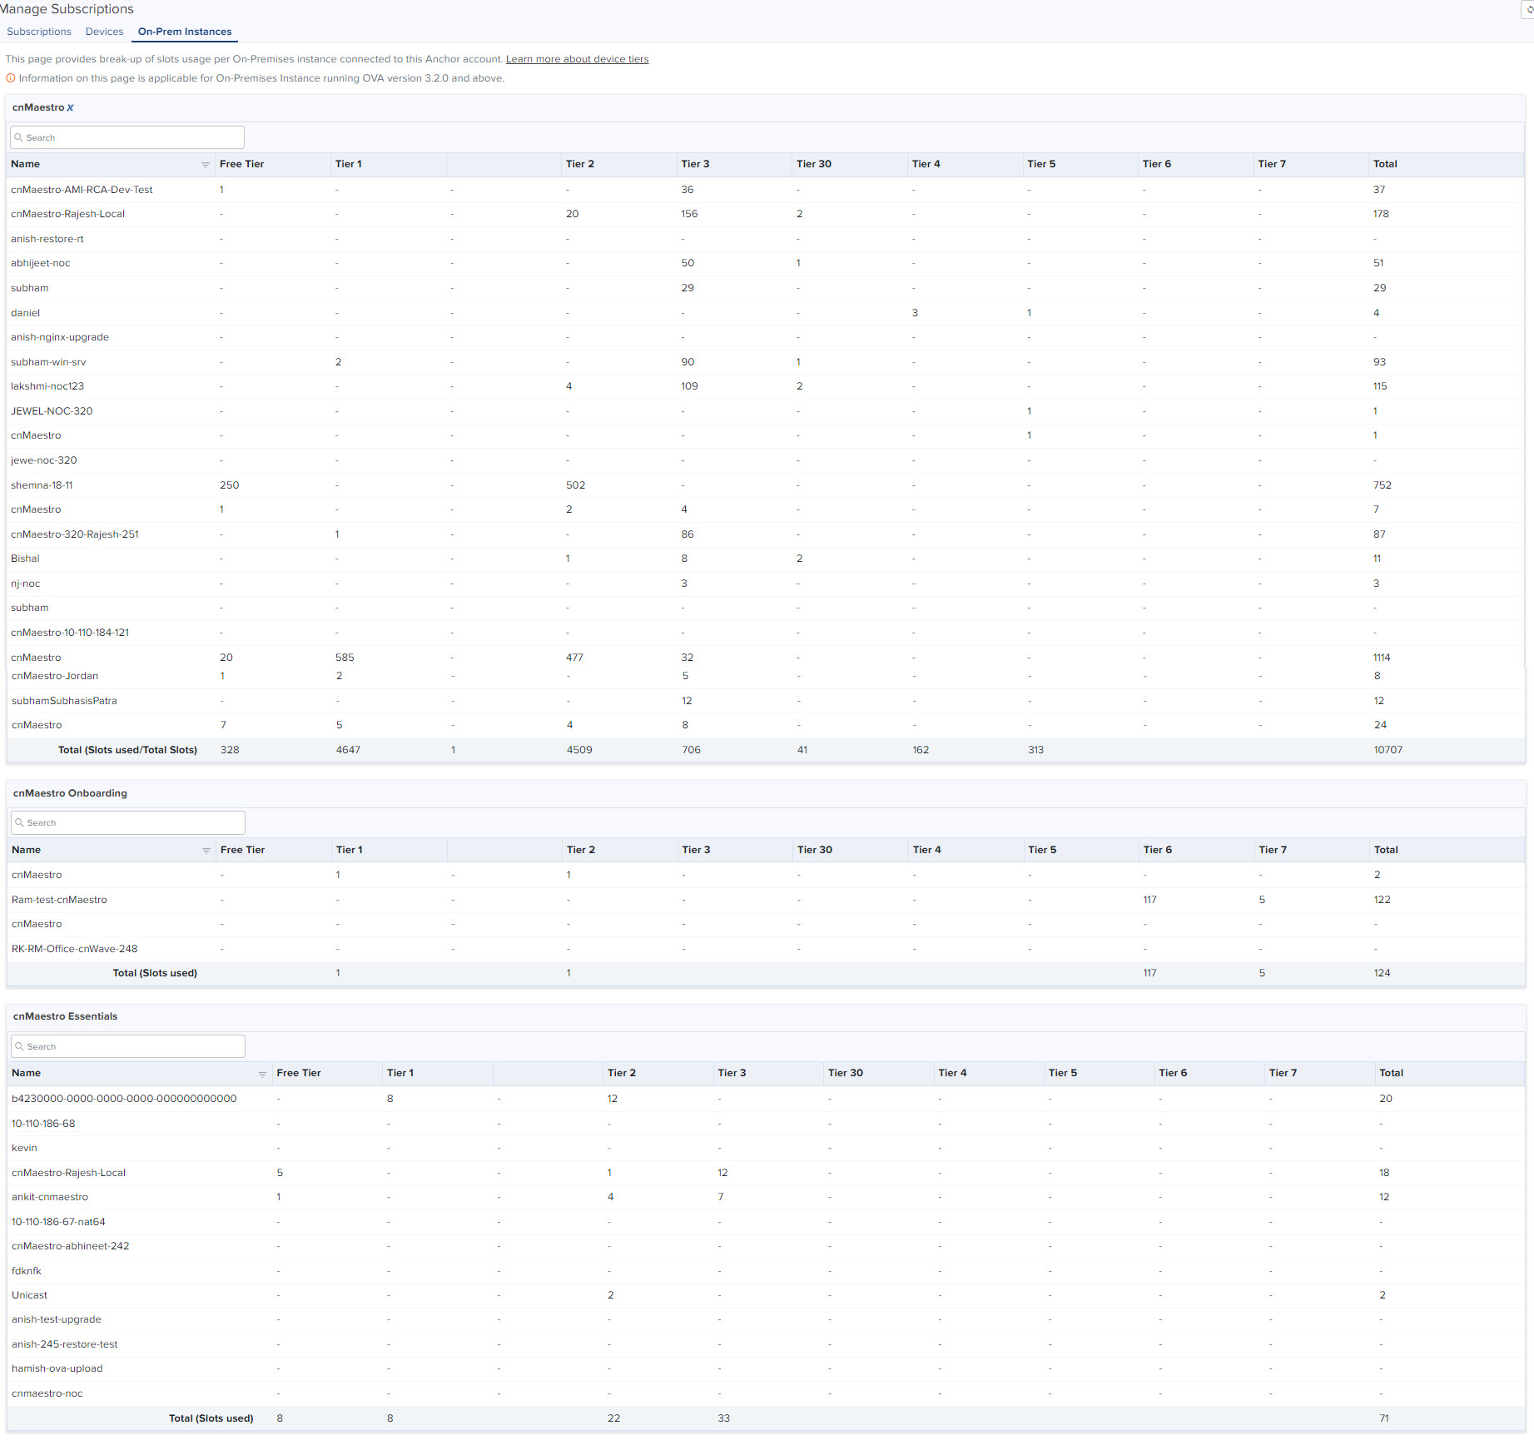The height and width of the screenshot is (1440, 1534).
Task: Select the hamish-ova-upload row
Action: [x=766, y=1368]
